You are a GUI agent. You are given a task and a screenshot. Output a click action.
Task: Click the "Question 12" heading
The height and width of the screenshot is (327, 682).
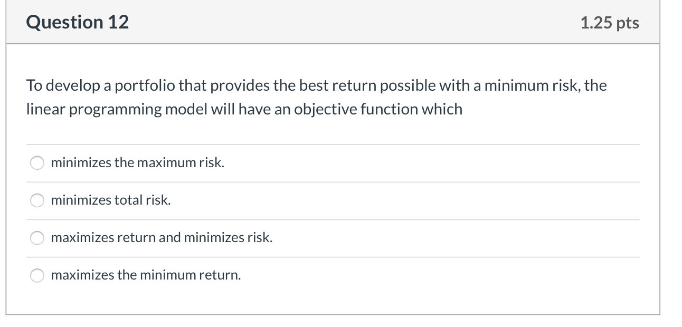[x=78, y=22]
